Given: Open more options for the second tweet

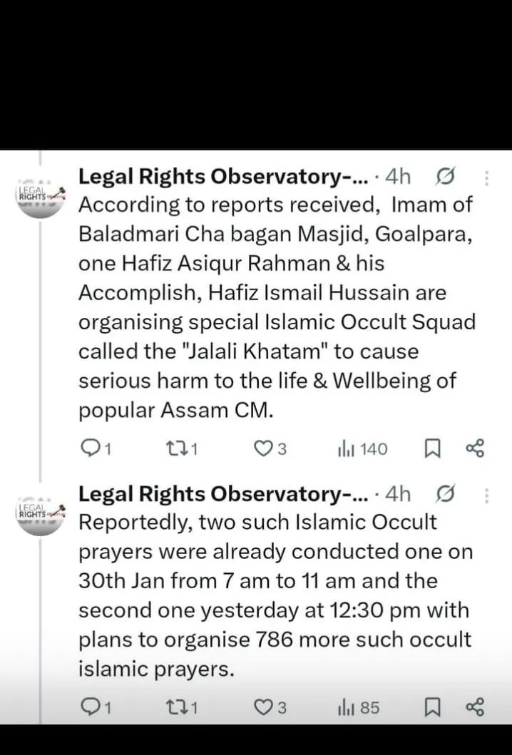Looking at the screenshot, I should (487, 495).
